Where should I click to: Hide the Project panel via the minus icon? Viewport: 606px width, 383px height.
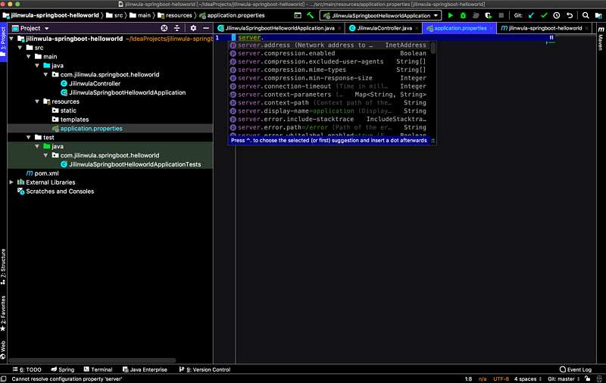[x=206, y=28]
